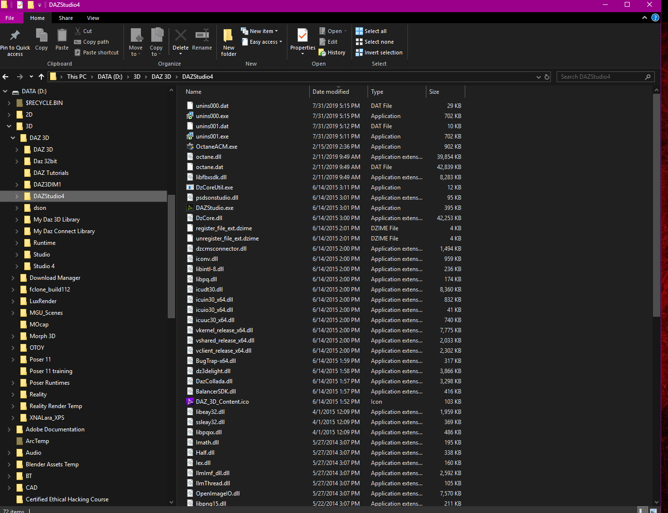Expand the Download Manager tree node
Viewport: 668px width, 513px height.
pyautogui.click(x=13, y=278)
